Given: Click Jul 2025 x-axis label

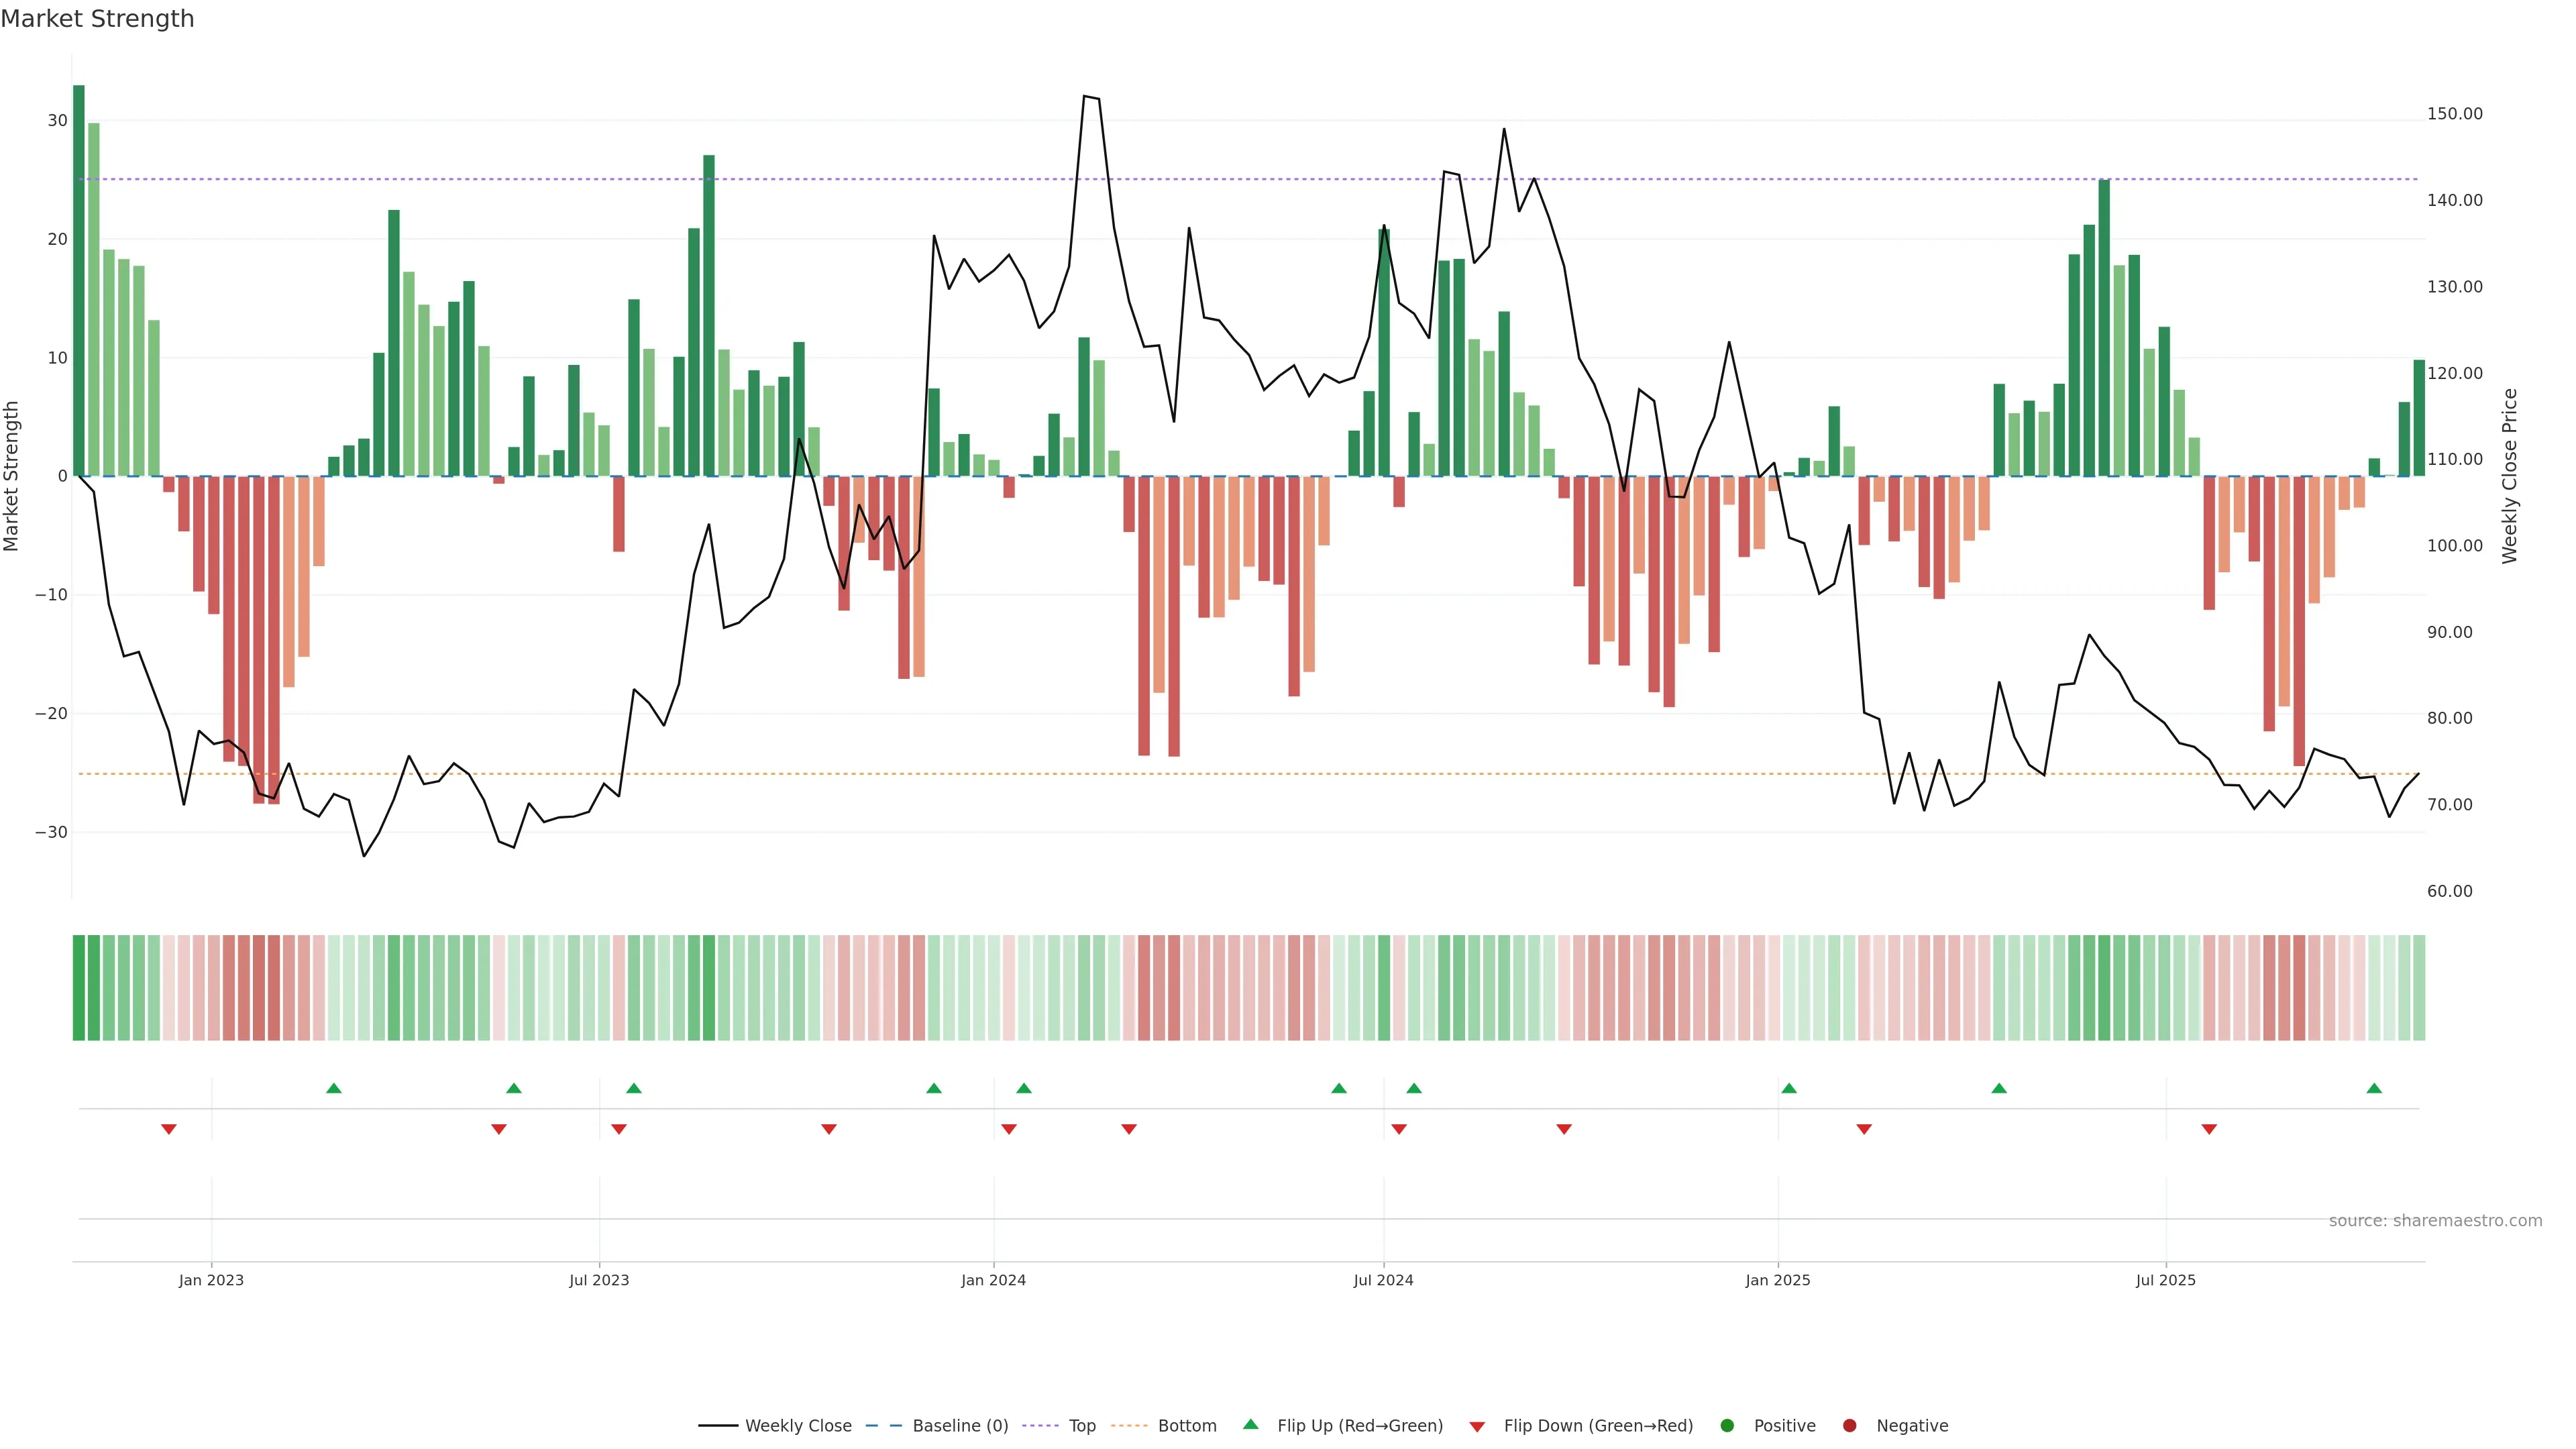Looking at the screenshot, I should coord(2165,1280).
